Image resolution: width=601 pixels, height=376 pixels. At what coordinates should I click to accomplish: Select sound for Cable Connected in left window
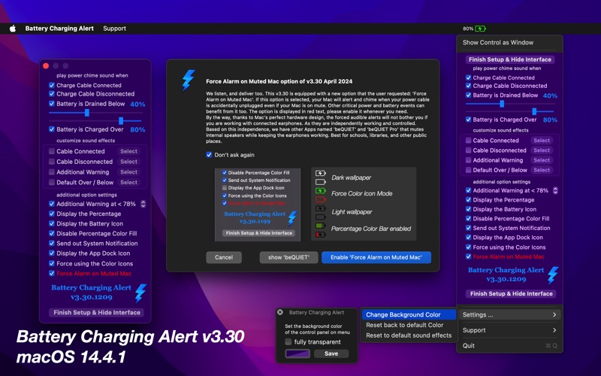click(x=128, y=151)
